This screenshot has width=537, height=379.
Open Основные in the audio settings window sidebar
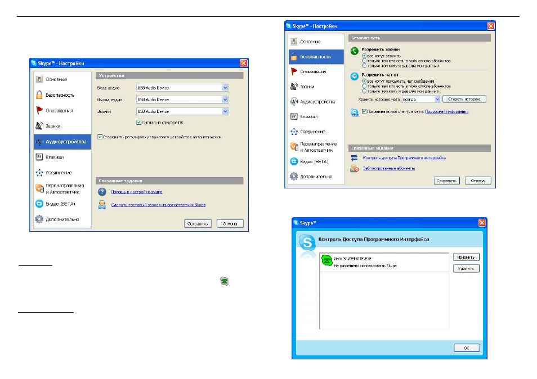coord(62,79)
